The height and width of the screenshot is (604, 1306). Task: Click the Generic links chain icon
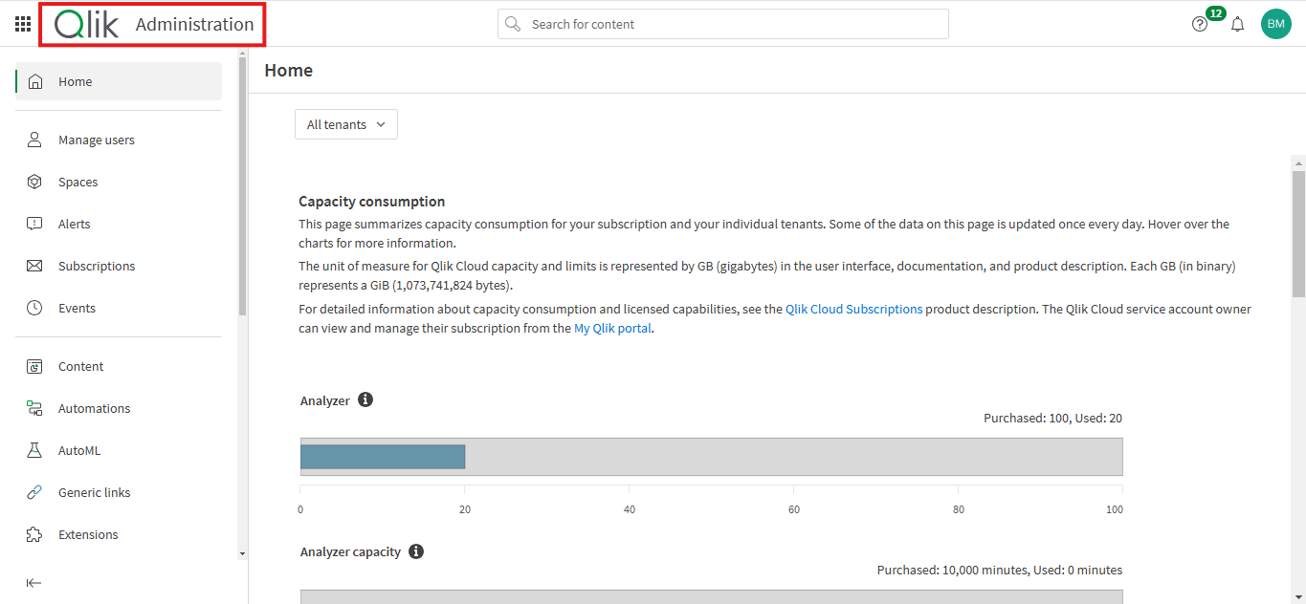tap(35, 492)
